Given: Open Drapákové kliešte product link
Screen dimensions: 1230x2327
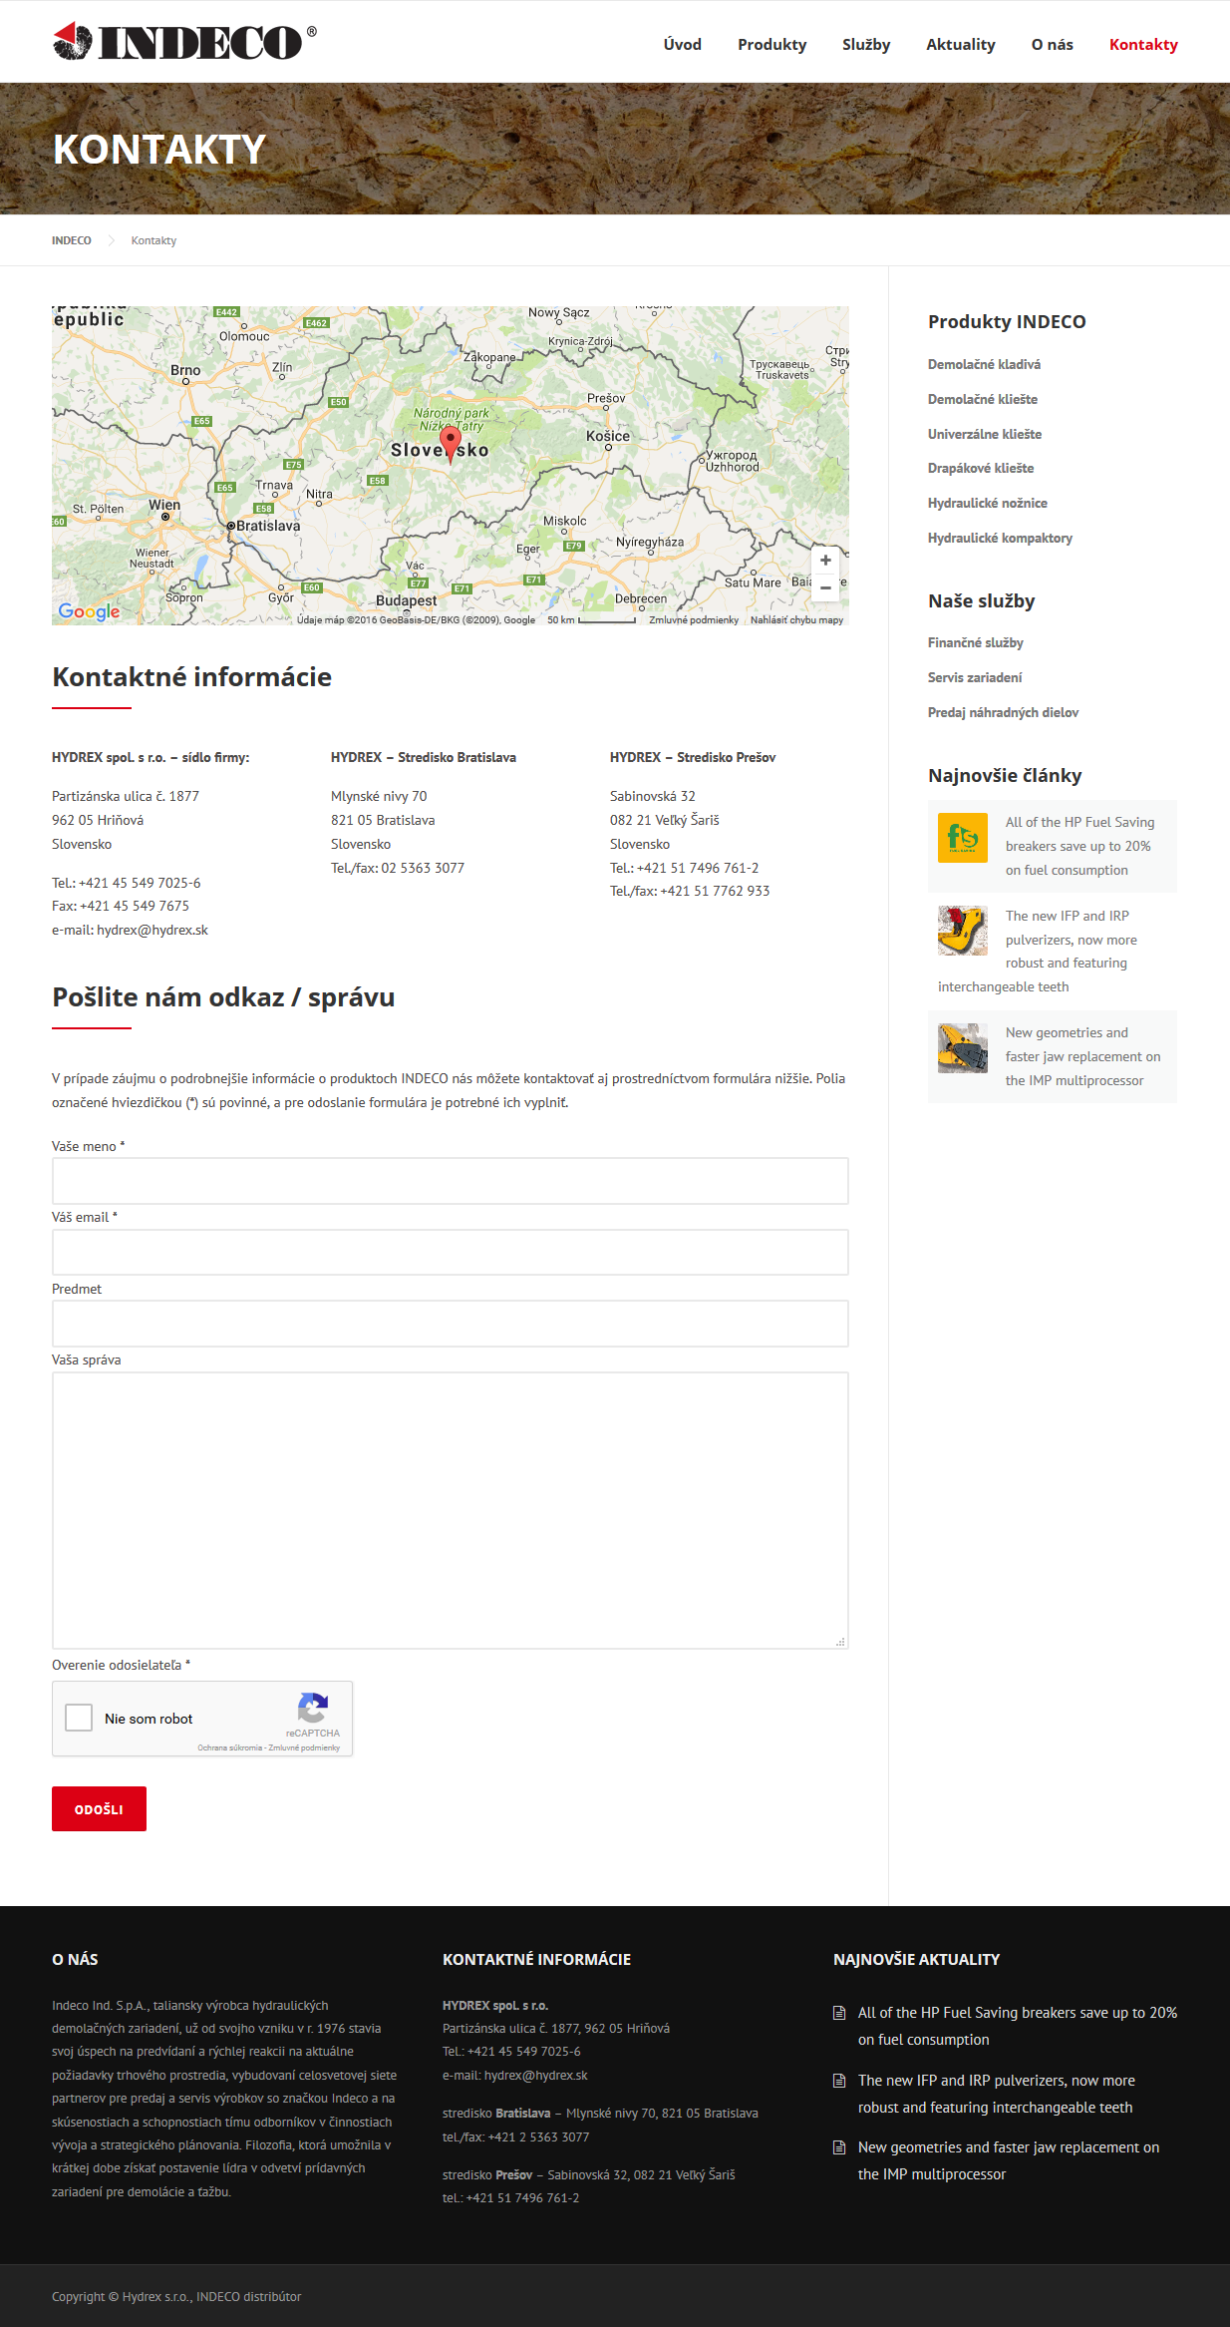Looking at the screenshot, I should point(981,468).
